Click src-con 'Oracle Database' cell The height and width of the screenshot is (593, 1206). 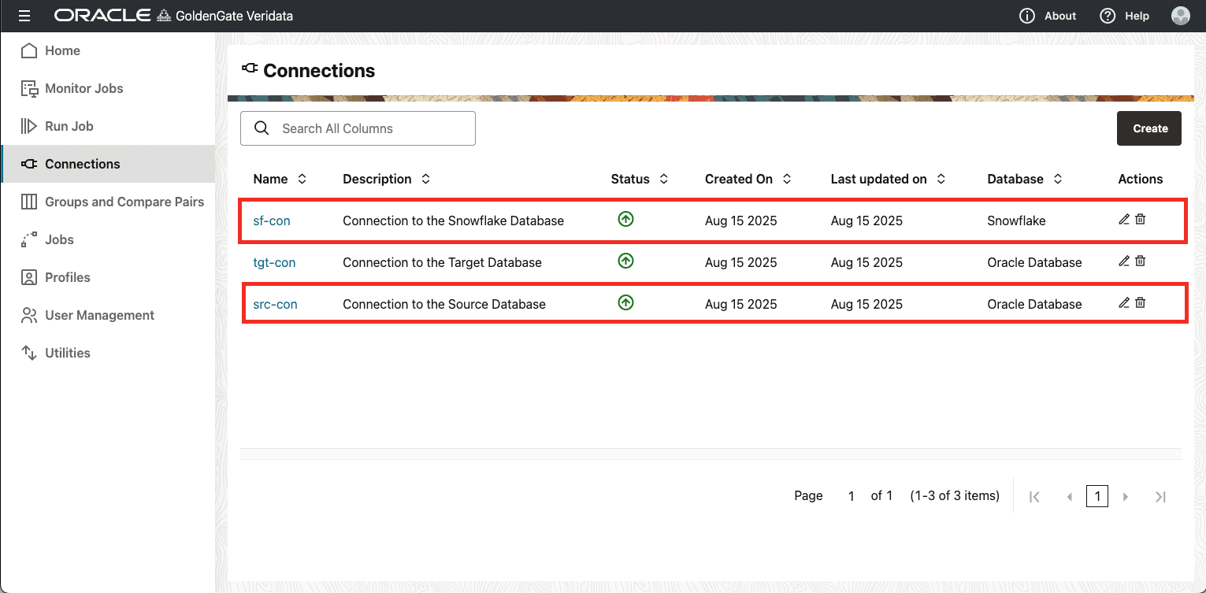pyautogui.click(x=1034, y=304)
